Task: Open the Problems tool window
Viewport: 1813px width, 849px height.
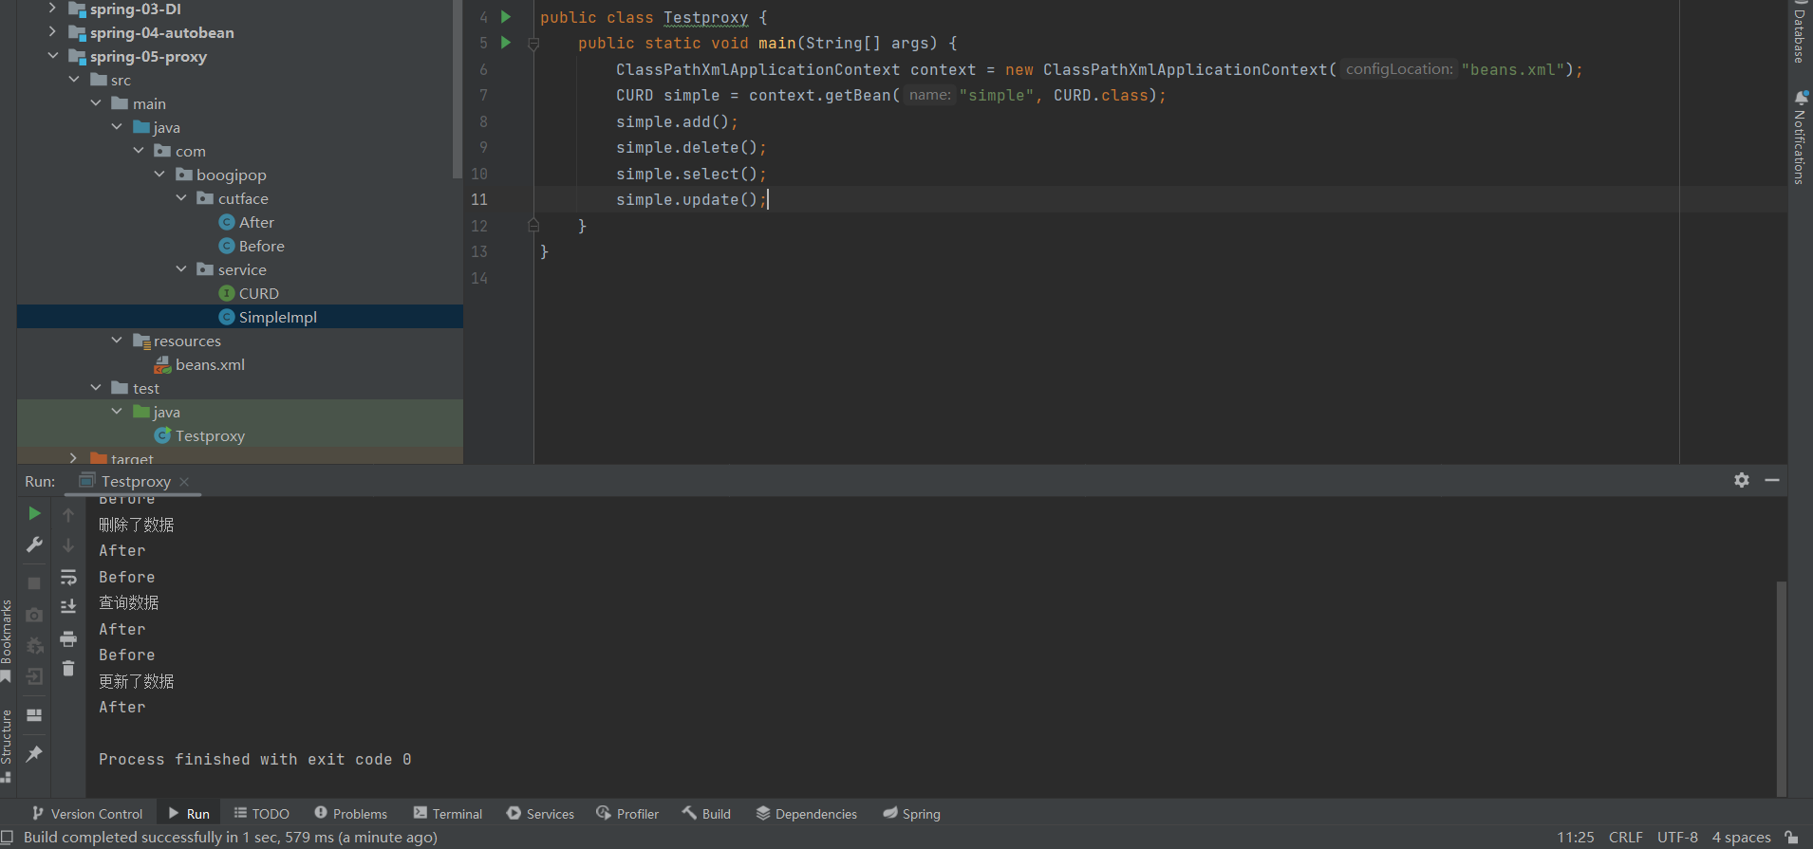Action: pyautogui.click(x=351, y=814)
